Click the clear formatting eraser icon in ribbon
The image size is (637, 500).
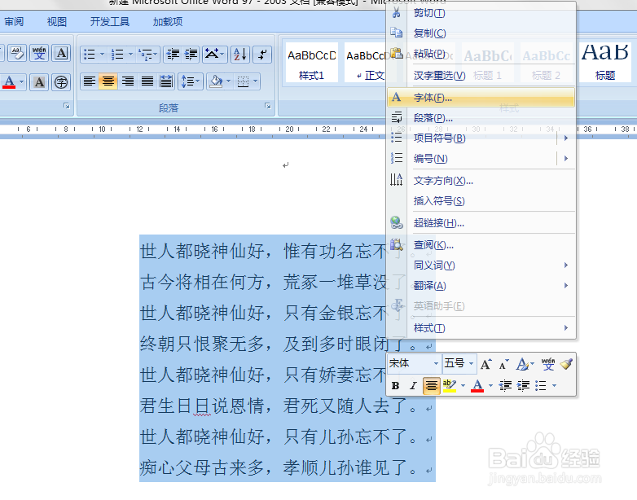[x=17, y=53]
